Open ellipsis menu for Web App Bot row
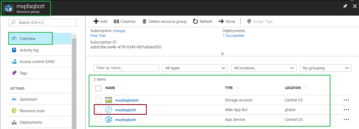 pyautogui.click(x=346, y=110)
